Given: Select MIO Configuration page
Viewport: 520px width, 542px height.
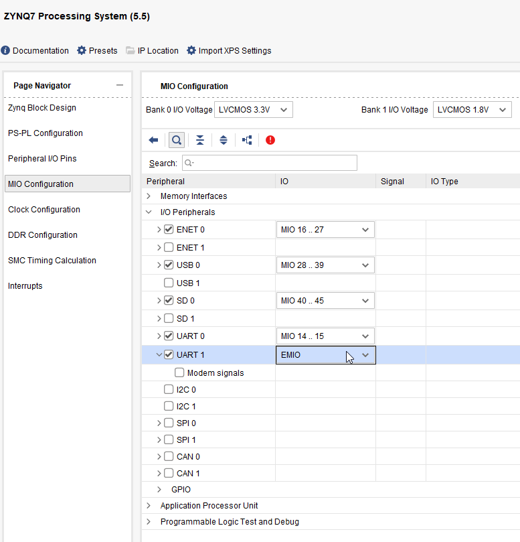Looking at the screenshot, I should click(x=68, y=184).
